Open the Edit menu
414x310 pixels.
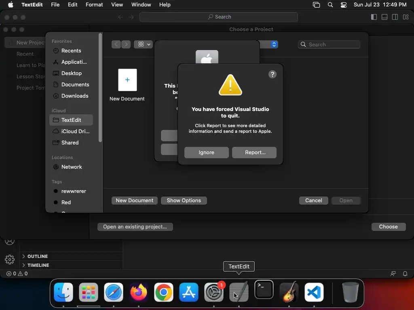click(72, 4)
